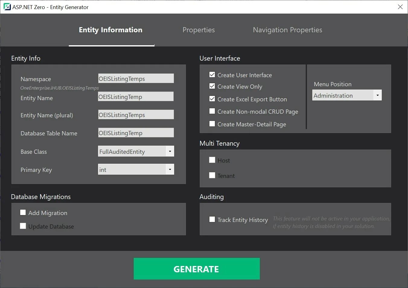Enable Create Non-modal CRUD Page

[x=212, y=111]
